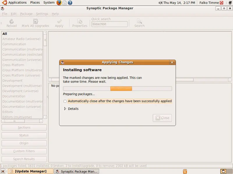Click the Close button in dialog
233x174 pixels.
tap(162, 118)
